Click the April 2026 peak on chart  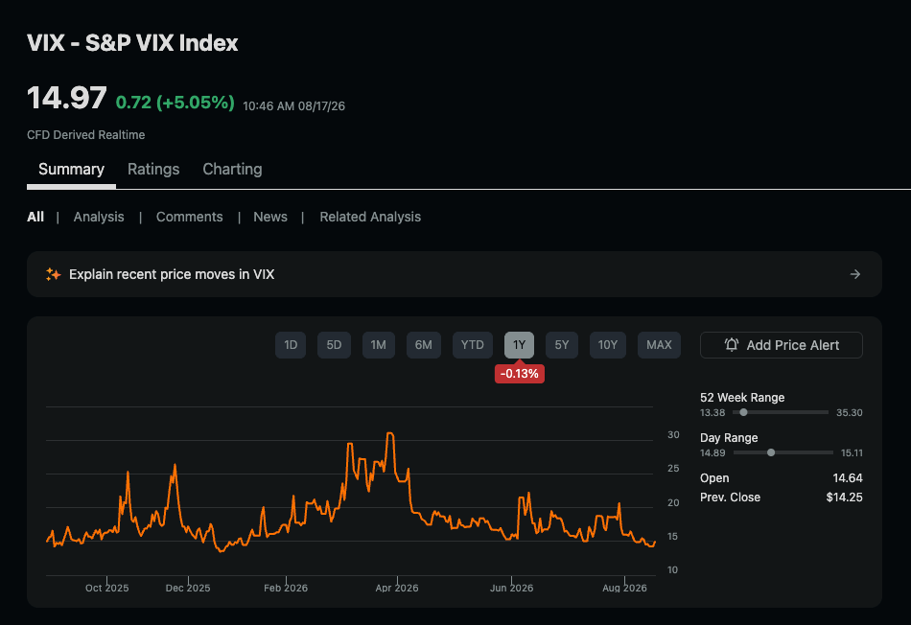(390, 433)
